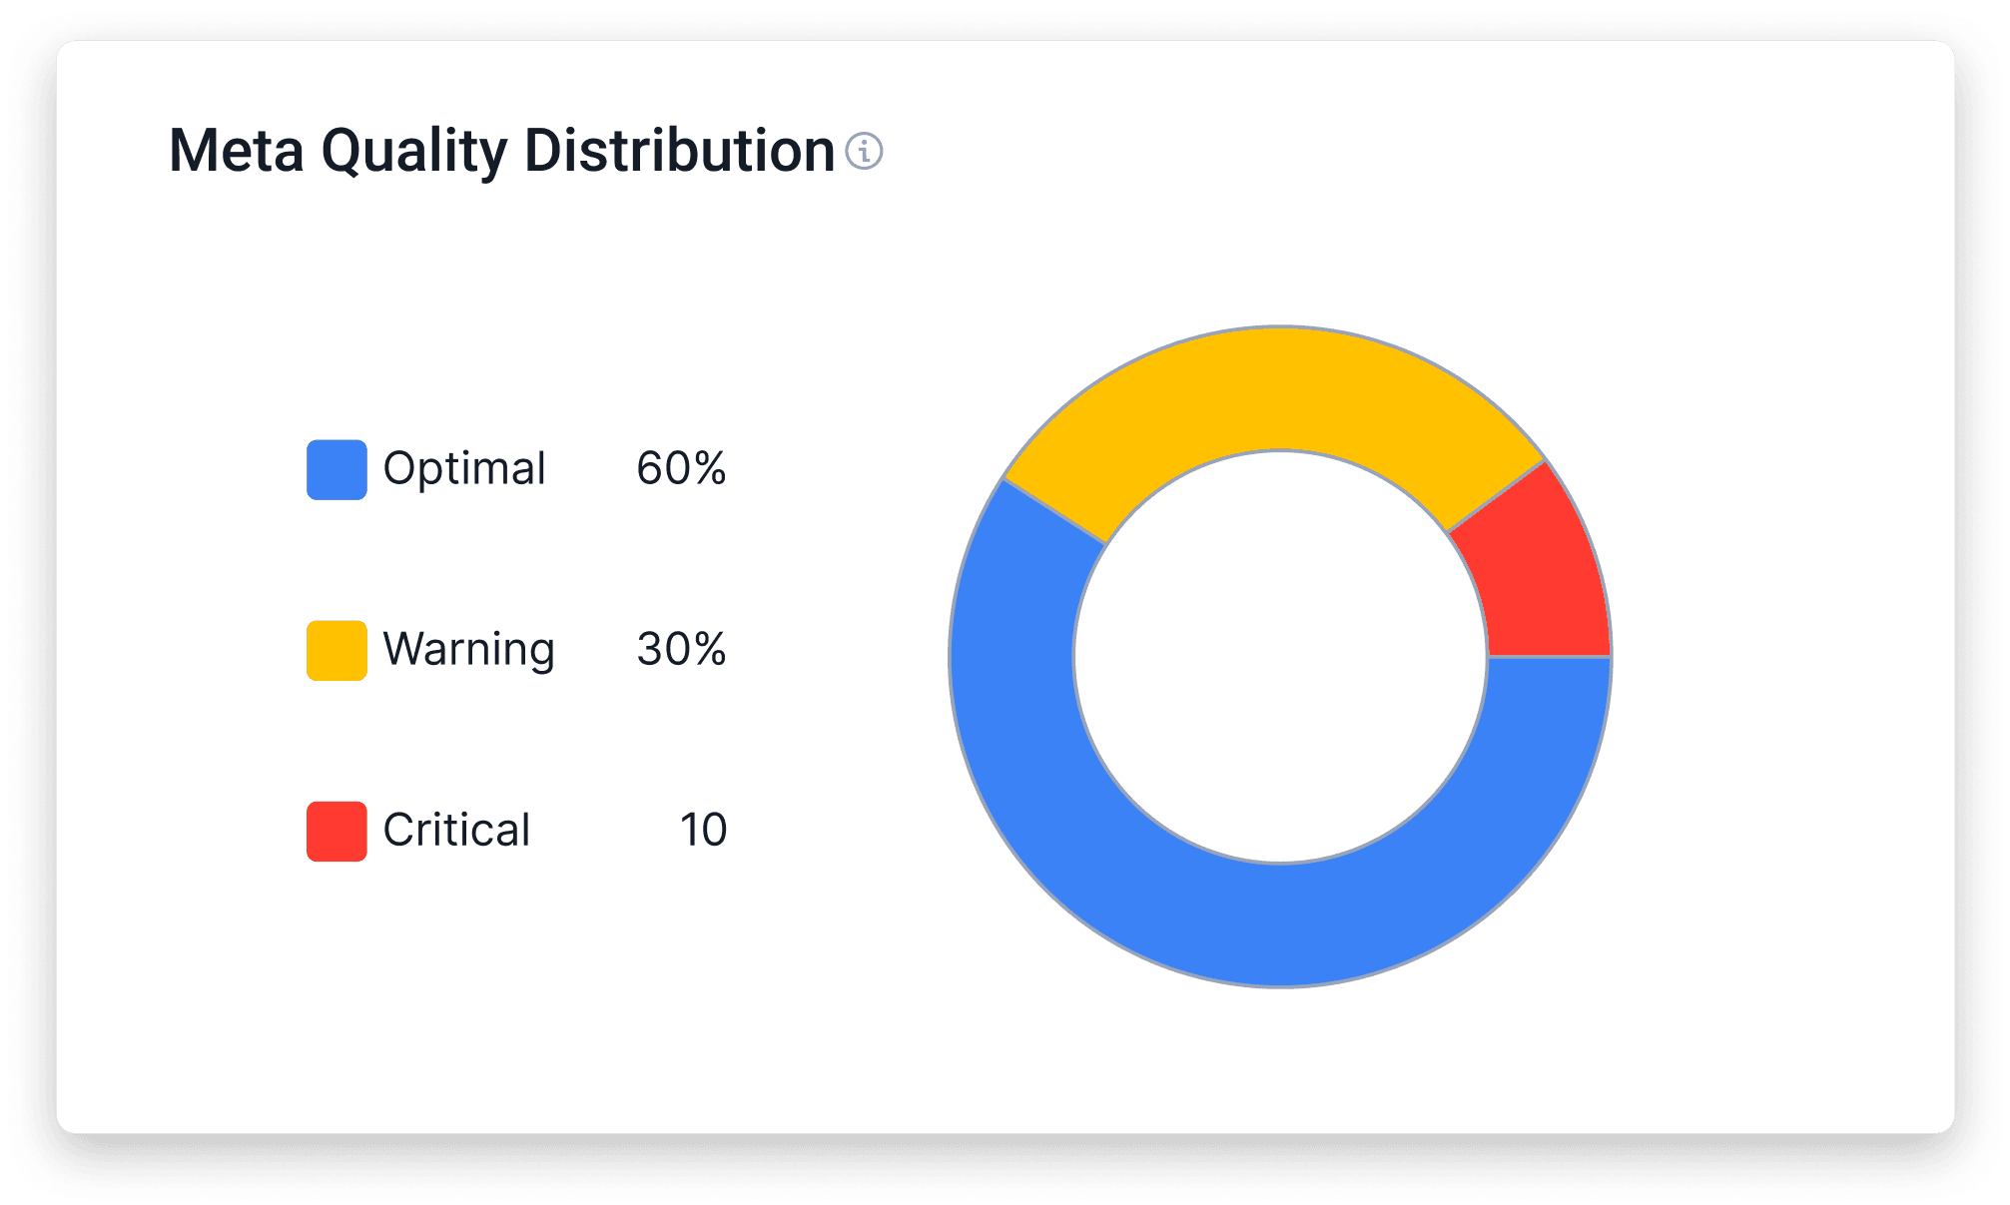Image resolution: width=2010 pixels, height=1205 pixels.
Task: Click the 30% value for Warning
Action: pyautogui.click(x=681, y=650)
